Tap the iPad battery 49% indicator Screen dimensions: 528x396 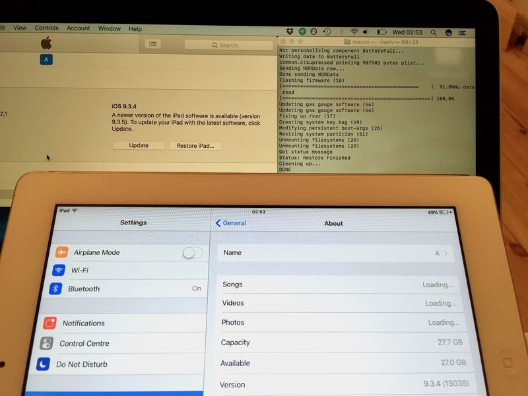(x=440, y=213)
